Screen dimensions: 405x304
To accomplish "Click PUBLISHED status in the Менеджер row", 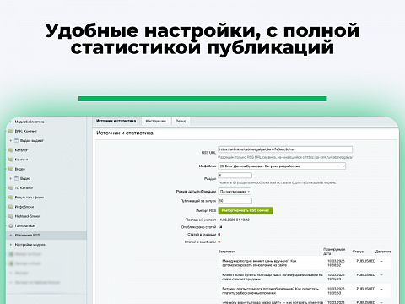I will (x=366, y=261).
